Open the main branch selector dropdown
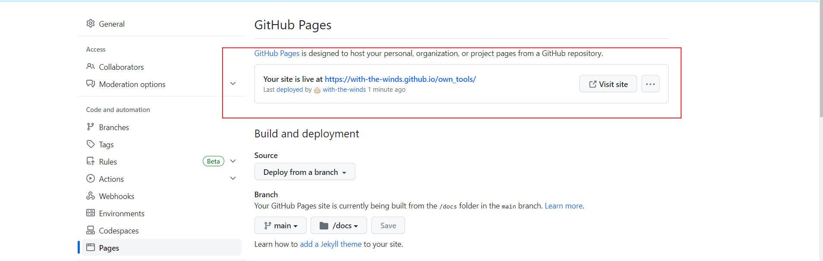 point(280,225)
